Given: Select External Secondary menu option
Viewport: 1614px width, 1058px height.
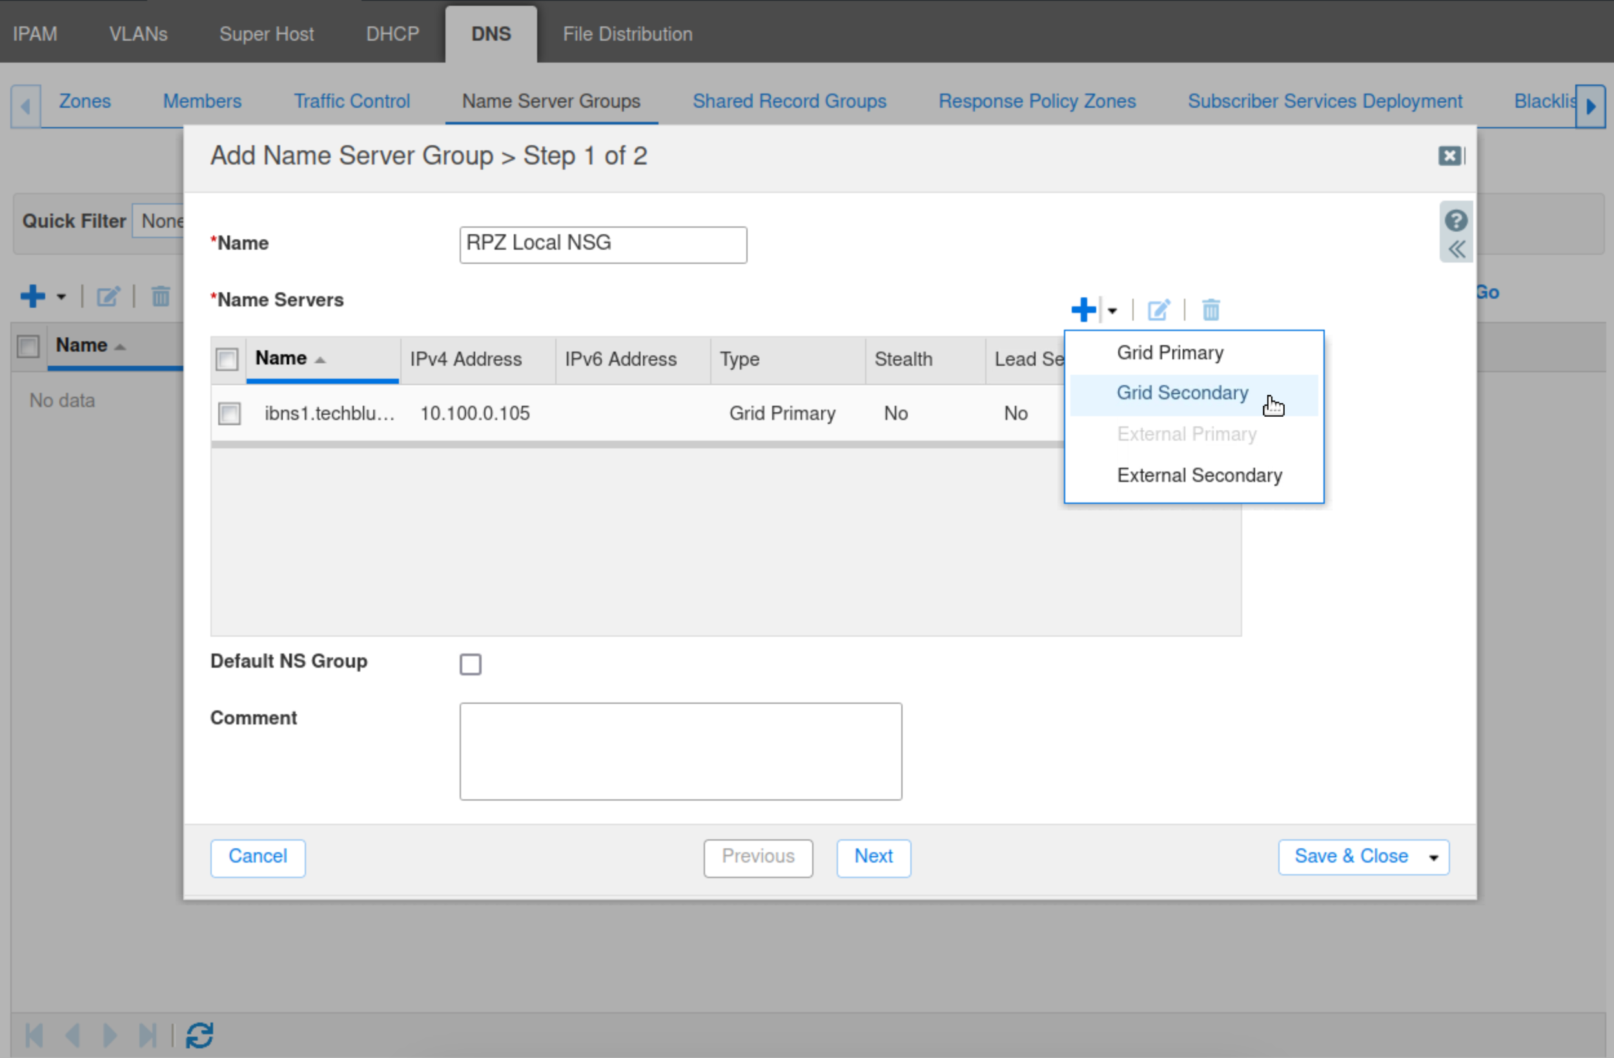Looking at the screenshot, I should [1199, 476].
